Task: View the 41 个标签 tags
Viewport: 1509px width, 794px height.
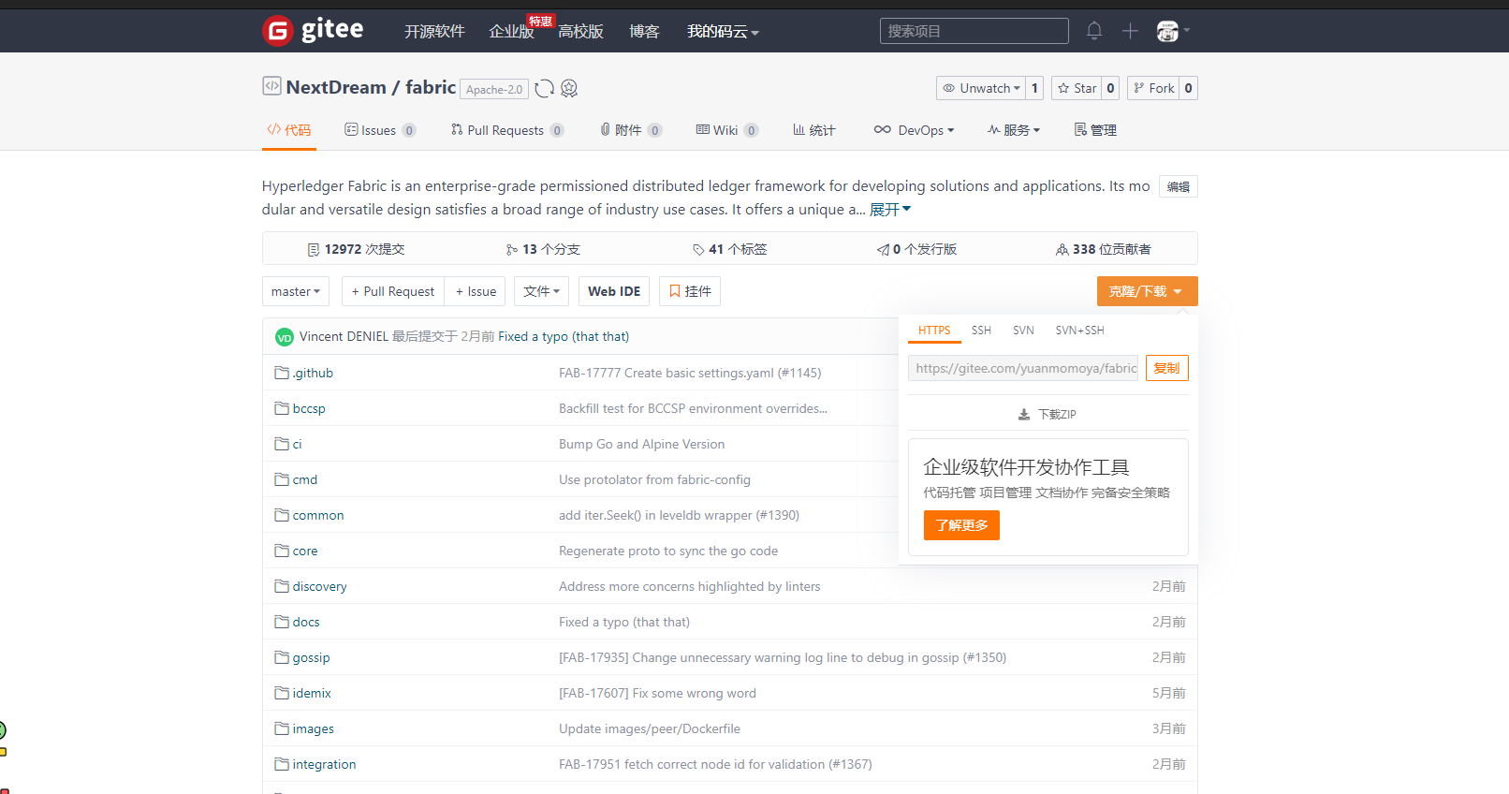Action: pos(729,249)
